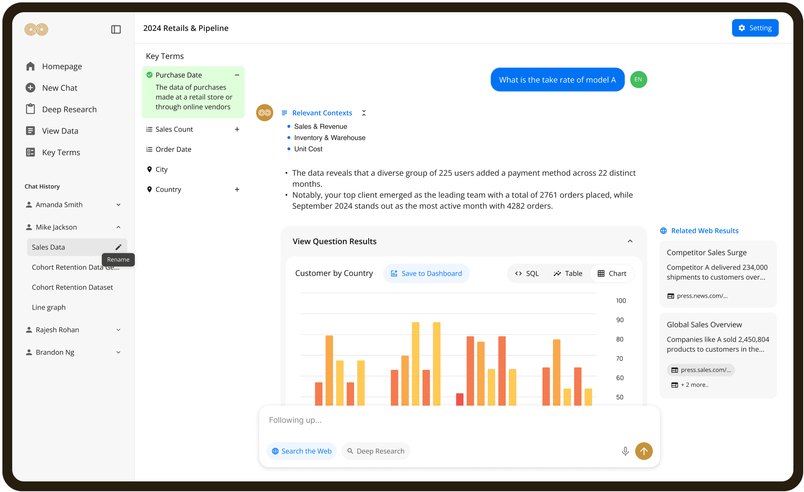Viewport: 804px width, 492px height.
Task: Collapse the View Question Results panel
Action: 630,241
